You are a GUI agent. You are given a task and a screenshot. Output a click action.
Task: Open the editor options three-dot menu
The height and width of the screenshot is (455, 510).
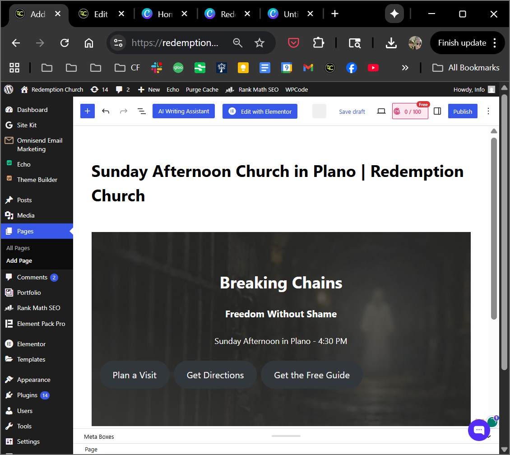[488, 111]
